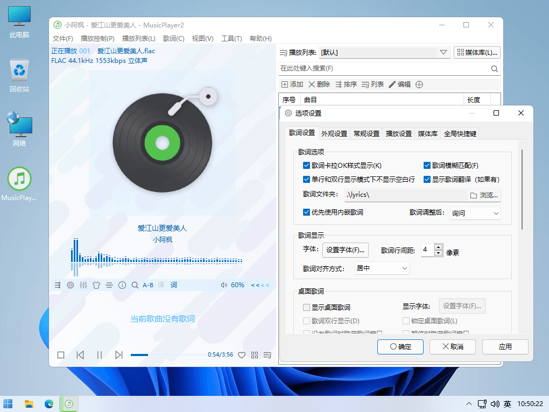This screenshot has width=549, height=412.
Task: Add current song to favorites (heart)
Action: 242,355
